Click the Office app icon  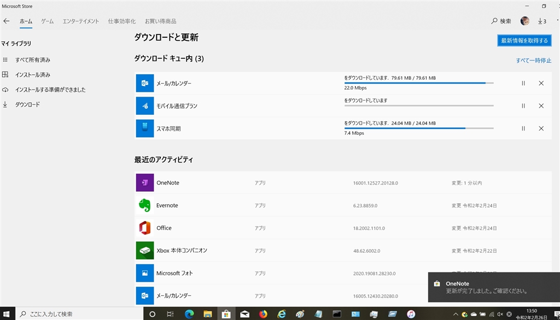tap(145, 228)
